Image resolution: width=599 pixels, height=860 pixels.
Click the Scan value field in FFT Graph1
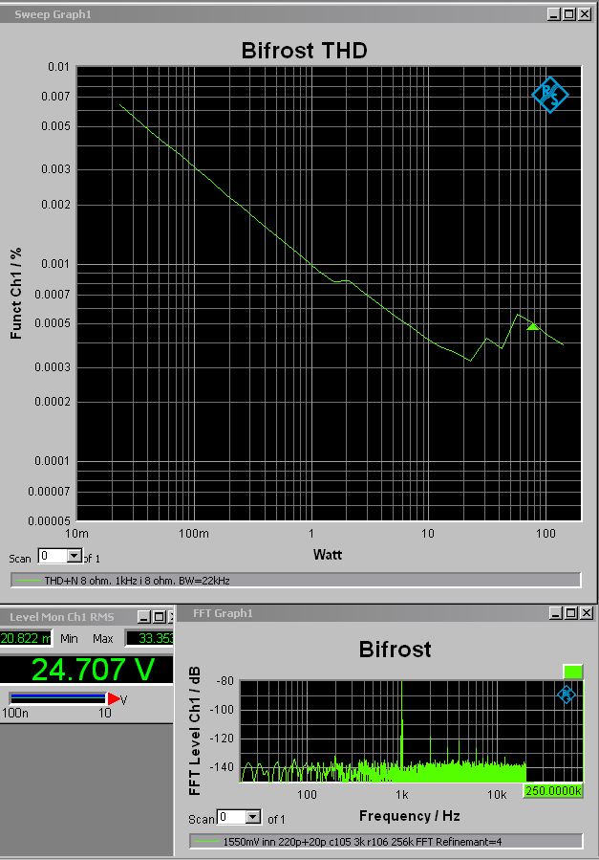pos(231,817)
